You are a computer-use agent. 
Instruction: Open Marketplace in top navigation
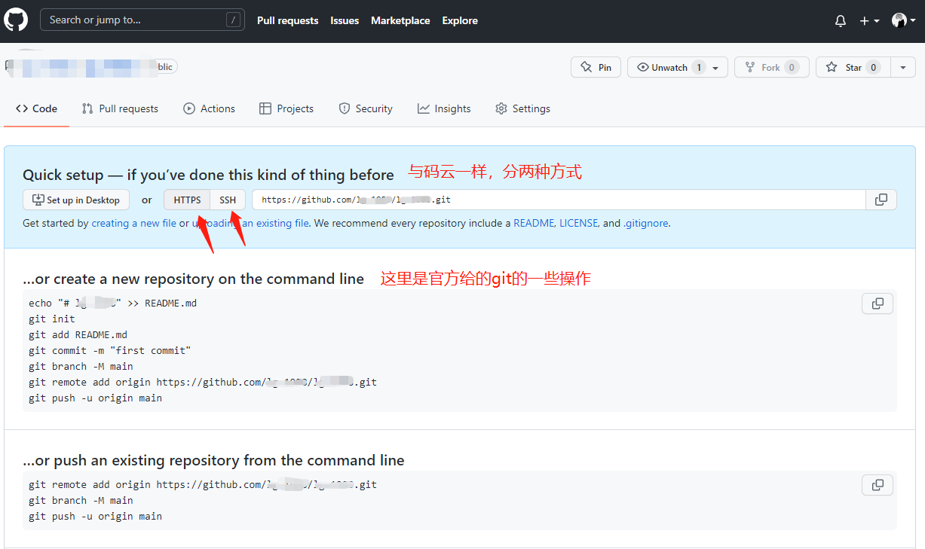coord(400,21)
